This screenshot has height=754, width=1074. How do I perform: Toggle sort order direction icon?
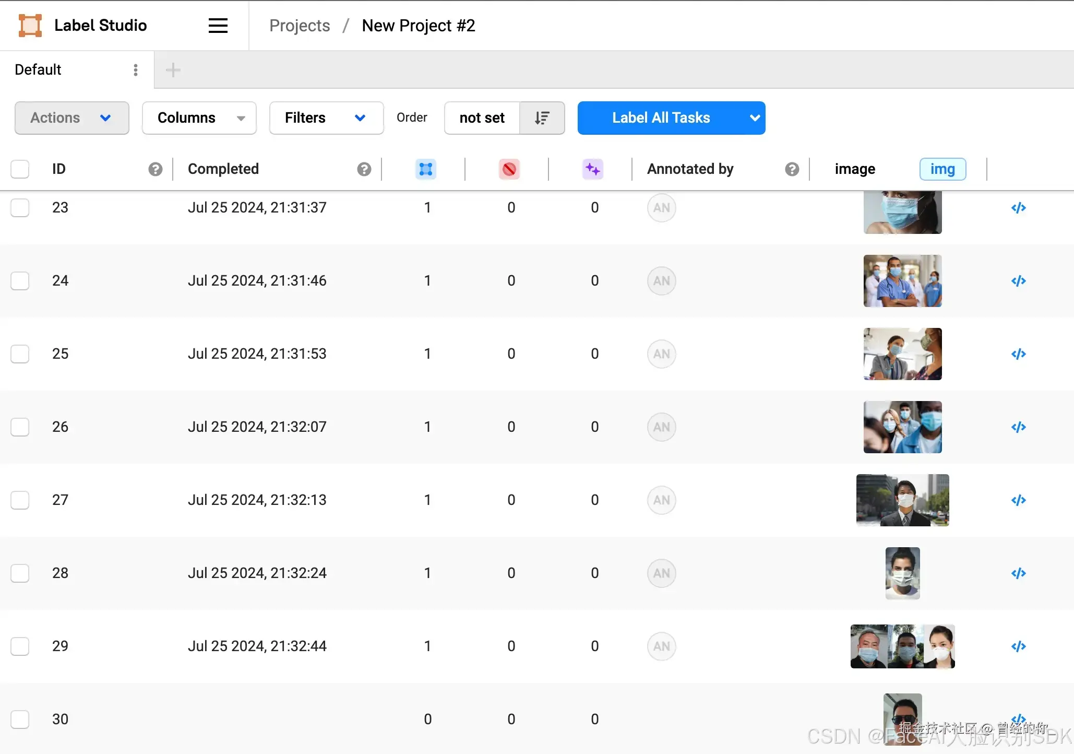[542, 118]
